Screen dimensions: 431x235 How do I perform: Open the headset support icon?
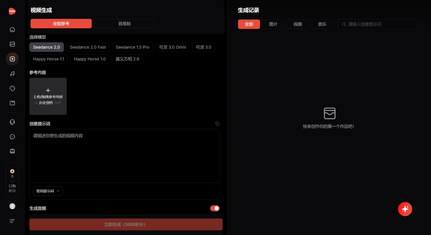(x=12, y=122)
